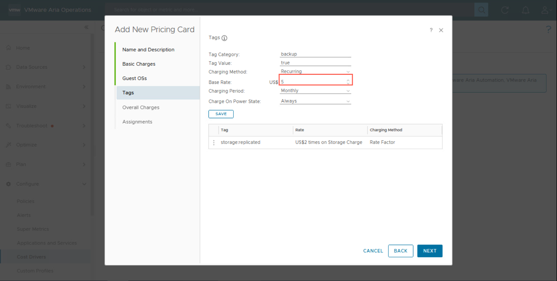This screenshot has width=557, height=281.
Task: Collapse the left navigation sidebar
Action: (86, 27)
